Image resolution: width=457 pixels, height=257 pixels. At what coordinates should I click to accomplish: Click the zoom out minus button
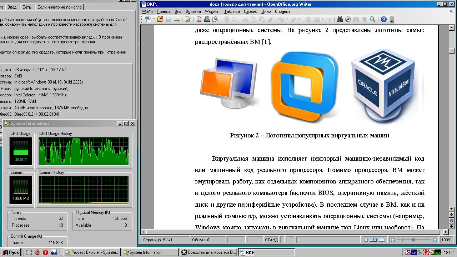point(393,240)
